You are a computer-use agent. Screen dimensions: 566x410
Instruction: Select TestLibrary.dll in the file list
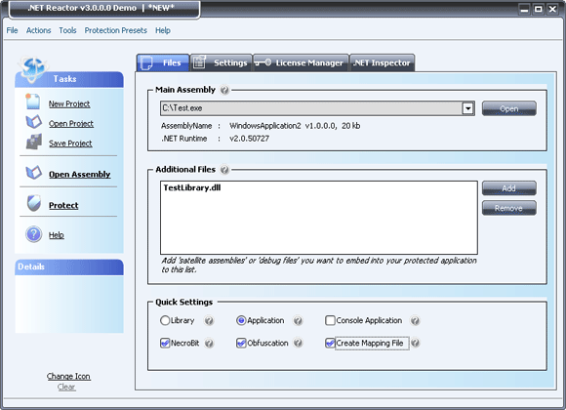coord(192,187)
